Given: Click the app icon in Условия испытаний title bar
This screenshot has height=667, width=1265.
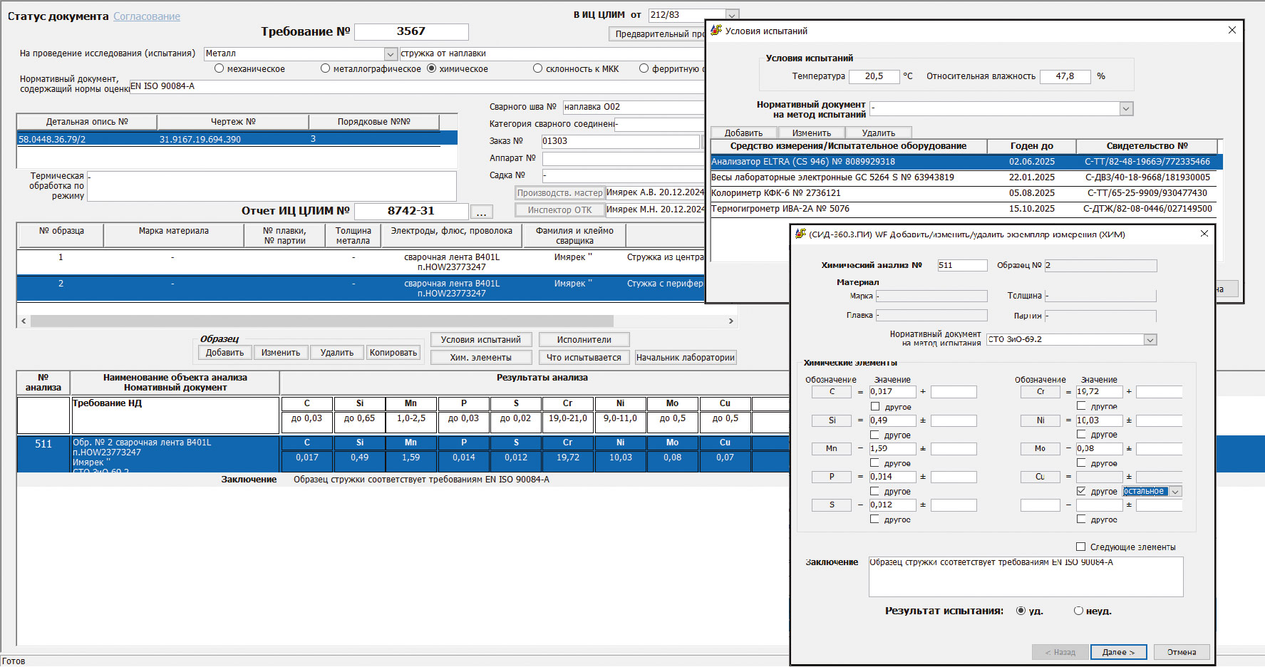Looking at the screenshot, I should pyautogui.click(x=716, y=31).
